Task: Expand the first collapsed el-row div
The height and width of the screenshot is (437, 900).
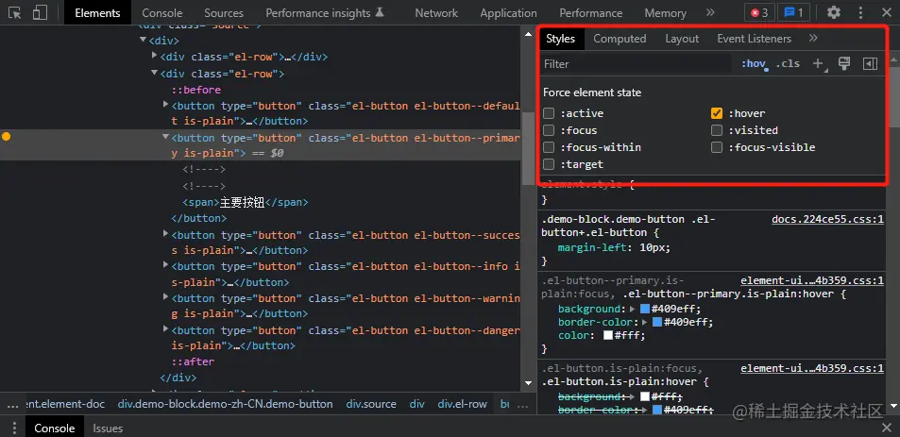Action: [x=154, y=56]
